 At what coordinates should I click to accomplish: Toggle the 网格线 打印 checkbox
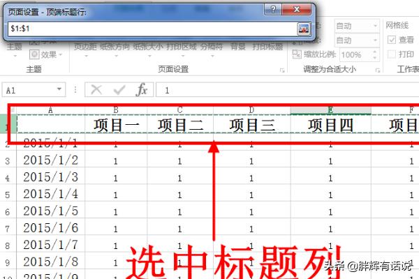tap(392, 54)
